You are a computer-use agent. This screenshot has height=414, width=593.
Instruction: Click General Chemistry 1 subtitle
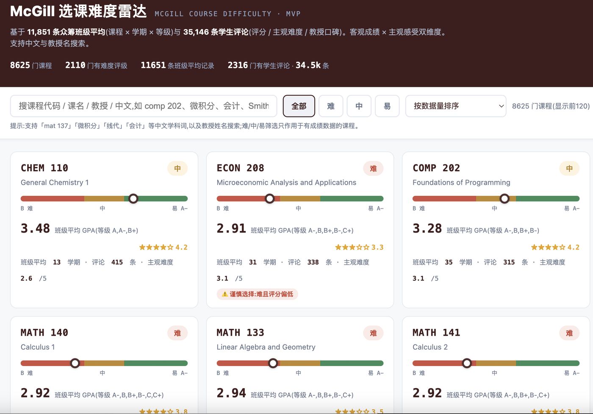(55, 183)
